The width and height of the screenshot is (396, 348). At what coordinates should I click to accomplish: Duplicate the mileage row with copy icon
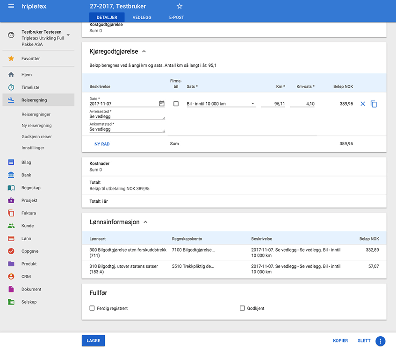[x=374, y=104]
